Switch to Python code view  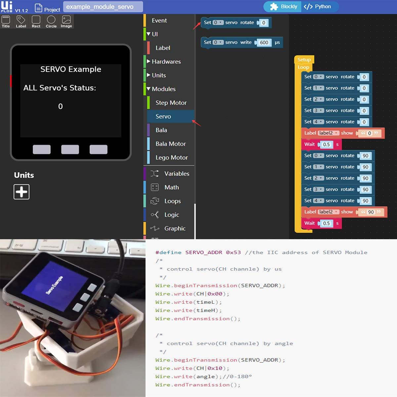pyautogui.click(x=318, y=7)
